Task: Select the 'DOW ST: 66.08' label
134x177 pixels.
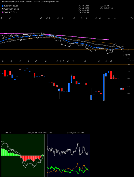Action: point(11,6)
